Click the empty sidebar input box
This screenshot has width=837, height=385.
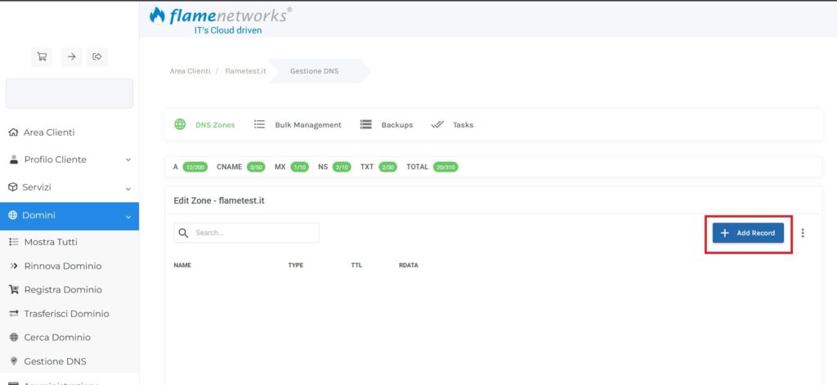69,93
